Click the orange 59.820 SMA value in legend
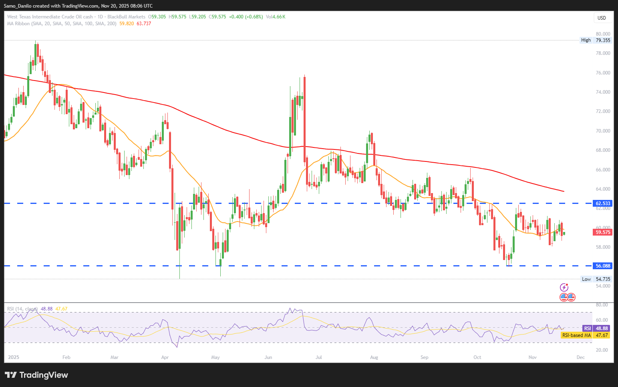Image resolution: width=618 pixels, height=387 pixels. tap(127, 24)
